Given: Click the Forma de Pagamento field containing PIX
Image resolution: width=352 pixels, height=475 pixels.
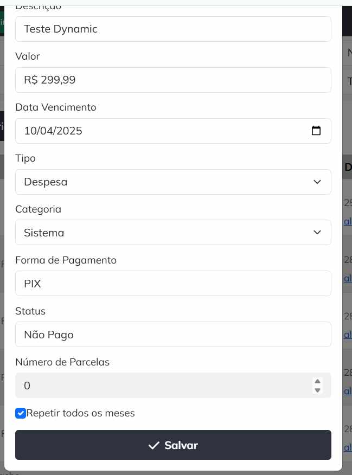Looking at the screenshot, I should point(173,284).
